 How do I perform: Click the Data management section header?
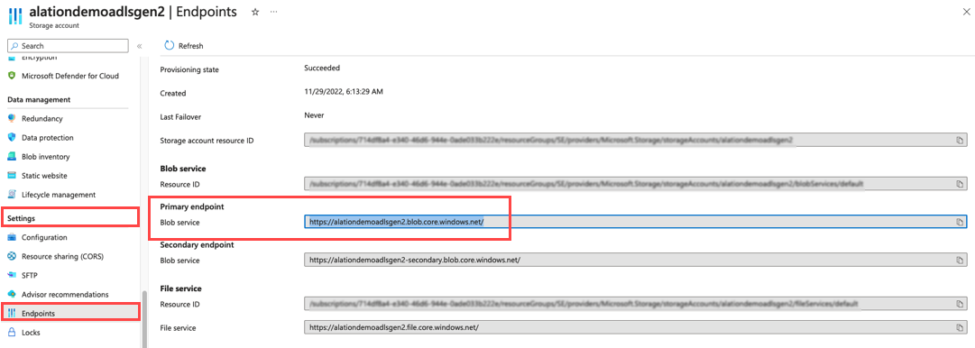(x=39, y=99)
